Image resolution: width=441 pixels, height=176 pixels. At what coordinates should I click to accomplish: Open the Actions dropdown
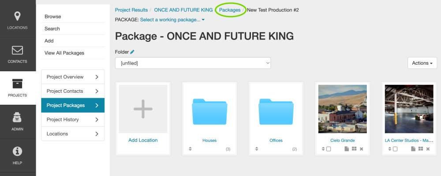pyautogui.click(x=422, y=63)
